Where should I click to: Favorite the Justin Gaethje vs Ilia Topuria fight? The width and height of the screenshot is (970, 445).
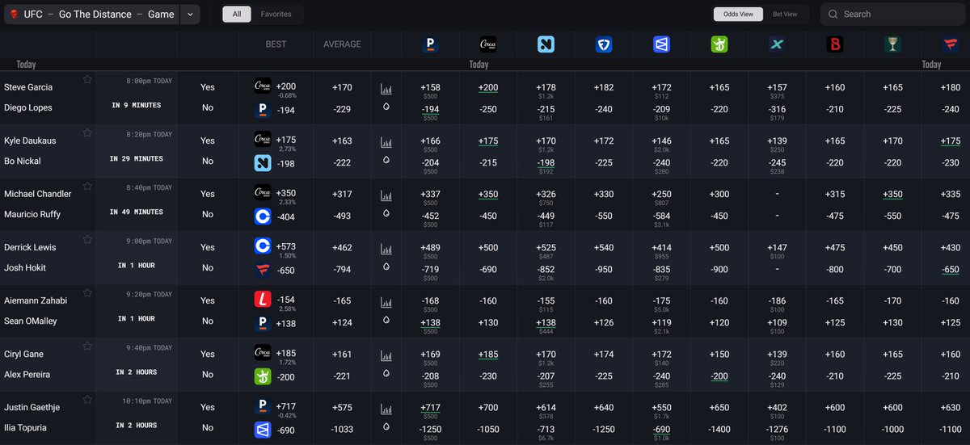(87, 399)
